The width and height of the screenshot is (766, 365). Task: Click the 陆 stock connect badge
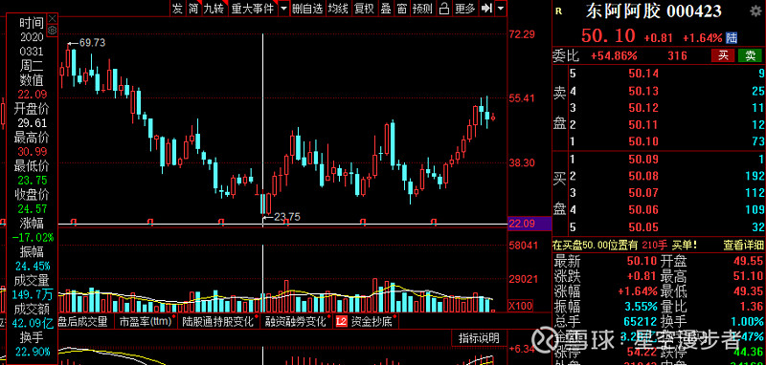pos(732,37)
